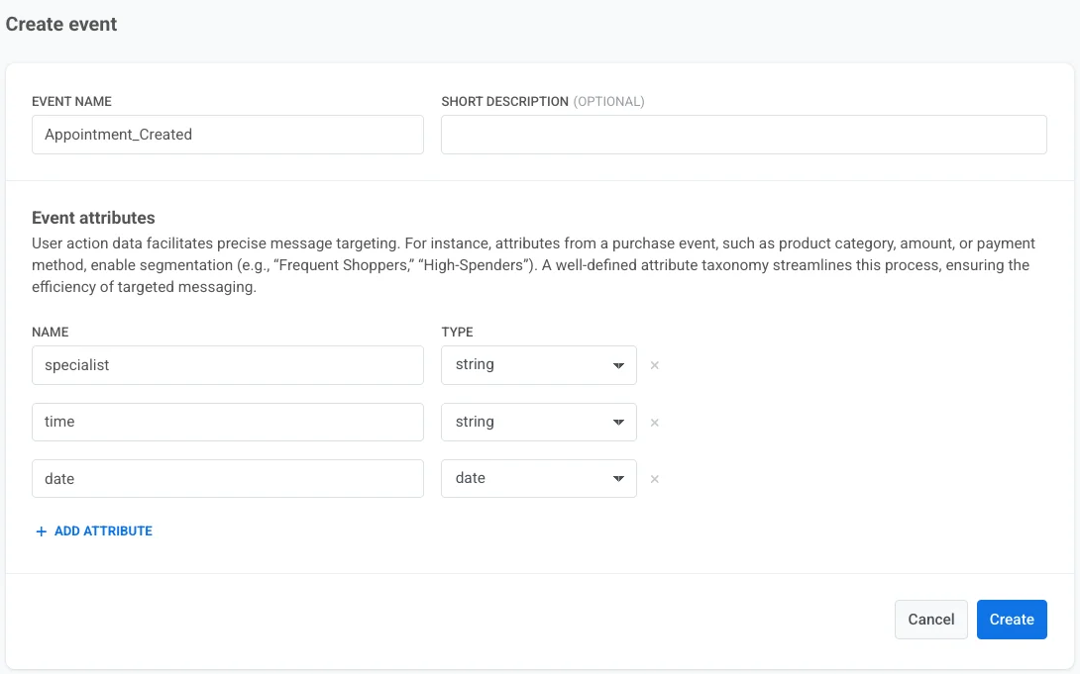Edit the specialist attribute name field
Screen dimensions: 1080x674
point(228,365)
